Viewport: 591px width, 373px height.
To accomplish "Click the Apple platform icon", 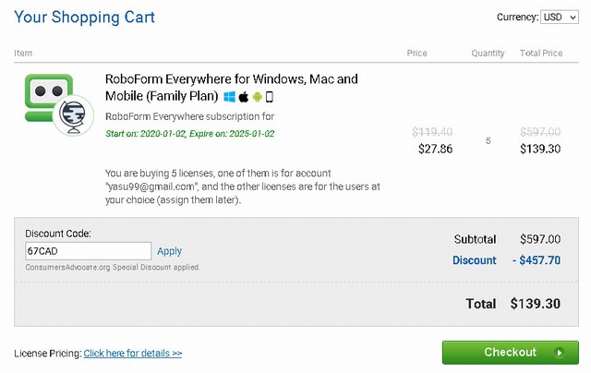I will (244, 97).
